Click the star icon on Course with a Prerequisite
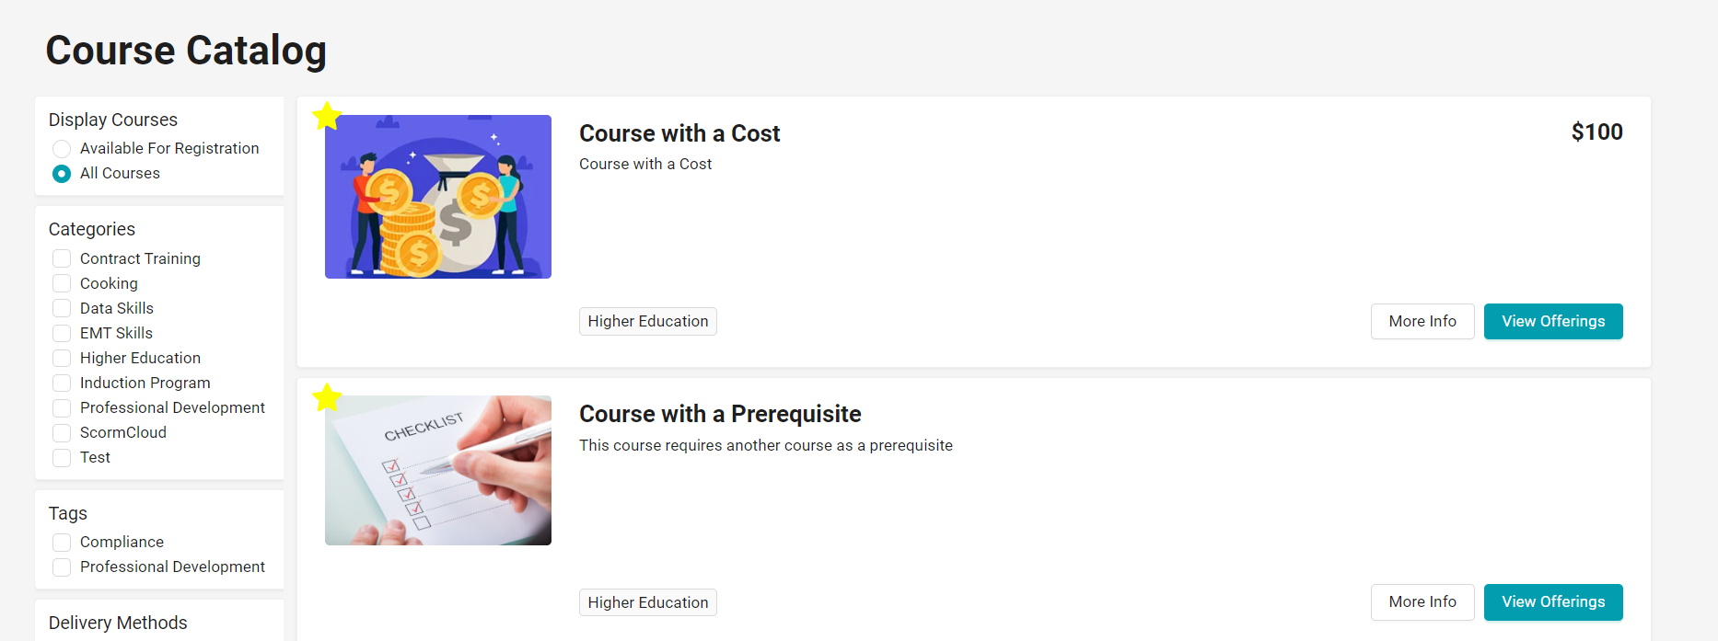This screenshot has height=641, width=1718. click(x=327, y=397)
